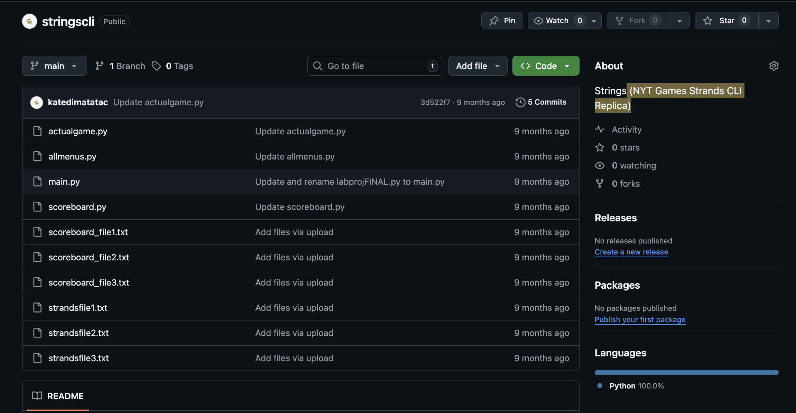Star the stringscli repository

(x=726, y=21)
